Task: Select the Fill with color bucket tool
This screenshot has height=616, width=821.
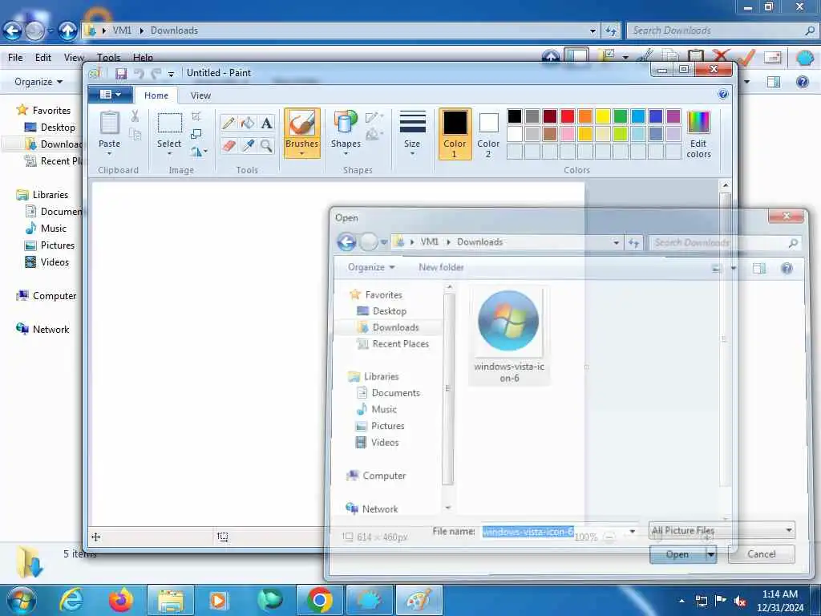Action: coord(248,123)
